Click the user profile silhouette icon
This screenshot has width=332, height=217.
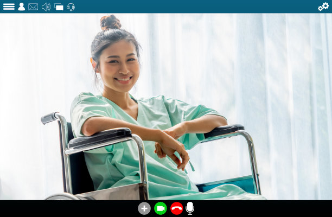coord(22,7)
